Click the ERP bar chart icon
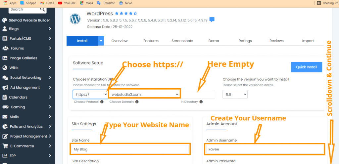Screen dimensions: 339x164 pos(5,156)
